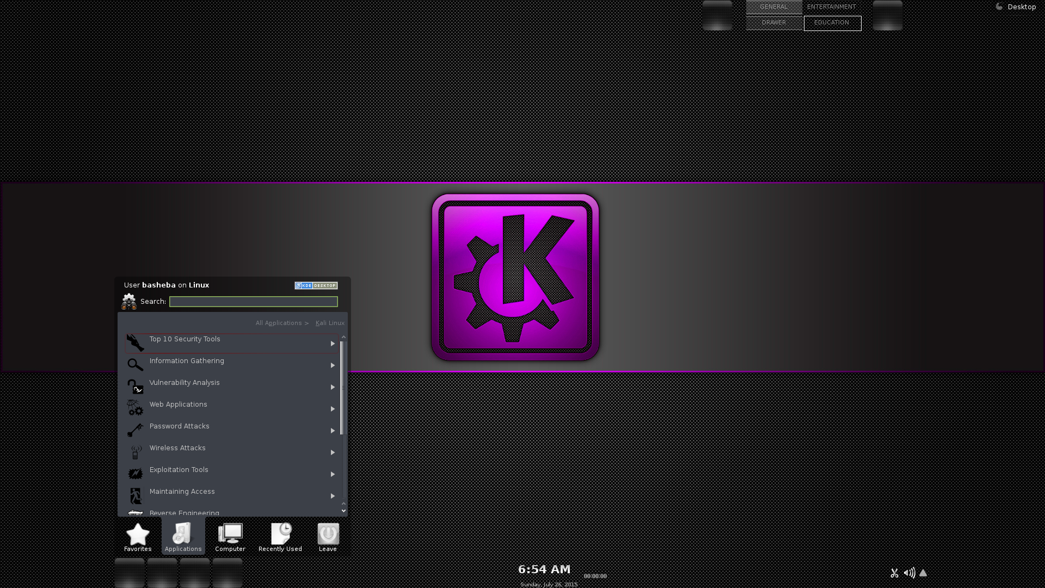
Task: Expand Information Gathering submenu arrow
Action: tap(333, 365)
